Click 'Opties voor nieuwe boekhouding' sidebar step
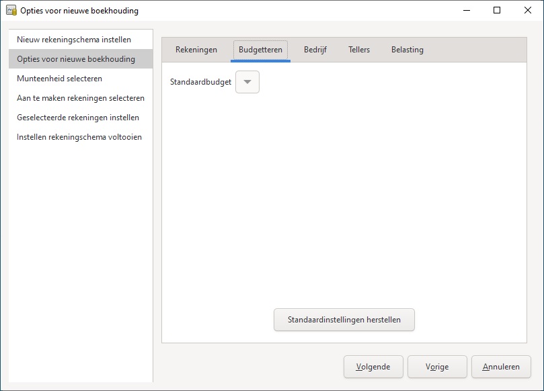 (76, 59)
